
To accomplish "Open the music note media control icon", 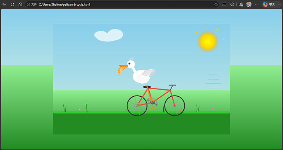I will click(x=241, y=5).
